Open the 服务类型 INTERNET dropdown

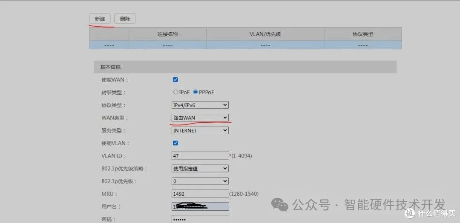pyautogui.click(x=200, y=130)
